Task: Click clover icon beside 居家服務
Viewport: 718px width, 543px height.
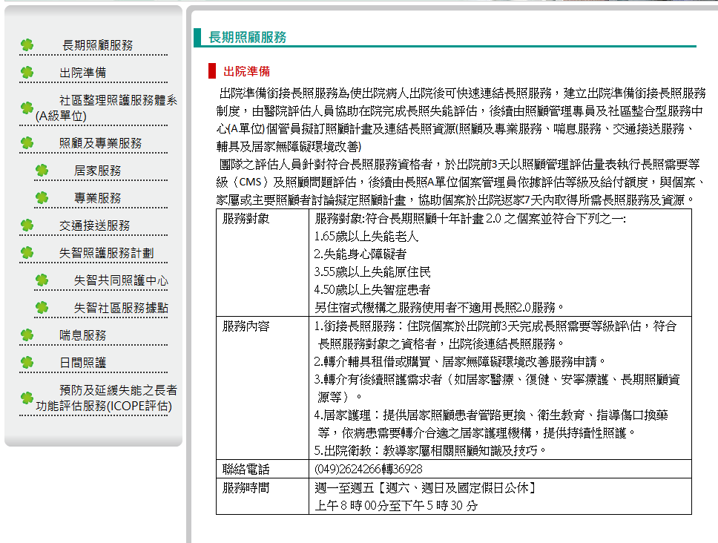Action: (x=42, y=171)
